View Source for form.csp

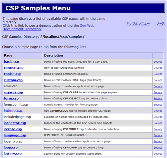[x=158, y=98]
